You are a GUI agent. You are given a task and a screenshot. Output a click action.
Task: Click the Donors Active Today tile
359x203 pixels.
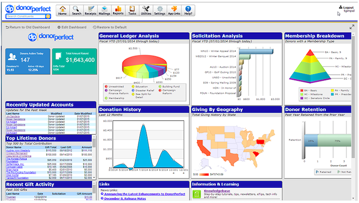(x=27, y=61)
